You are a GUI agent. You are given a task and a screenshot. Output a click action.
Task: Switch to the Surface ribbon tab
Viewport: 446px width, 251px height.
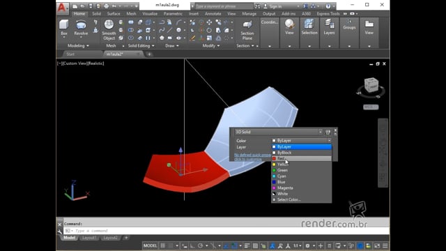(114, 14)
